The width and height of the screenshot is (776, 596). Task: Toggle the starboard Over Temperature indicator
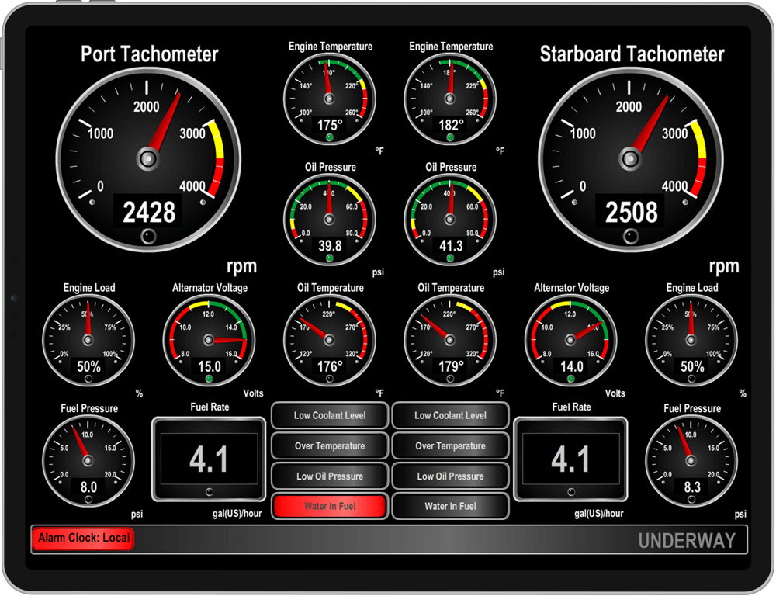[450, 446]
